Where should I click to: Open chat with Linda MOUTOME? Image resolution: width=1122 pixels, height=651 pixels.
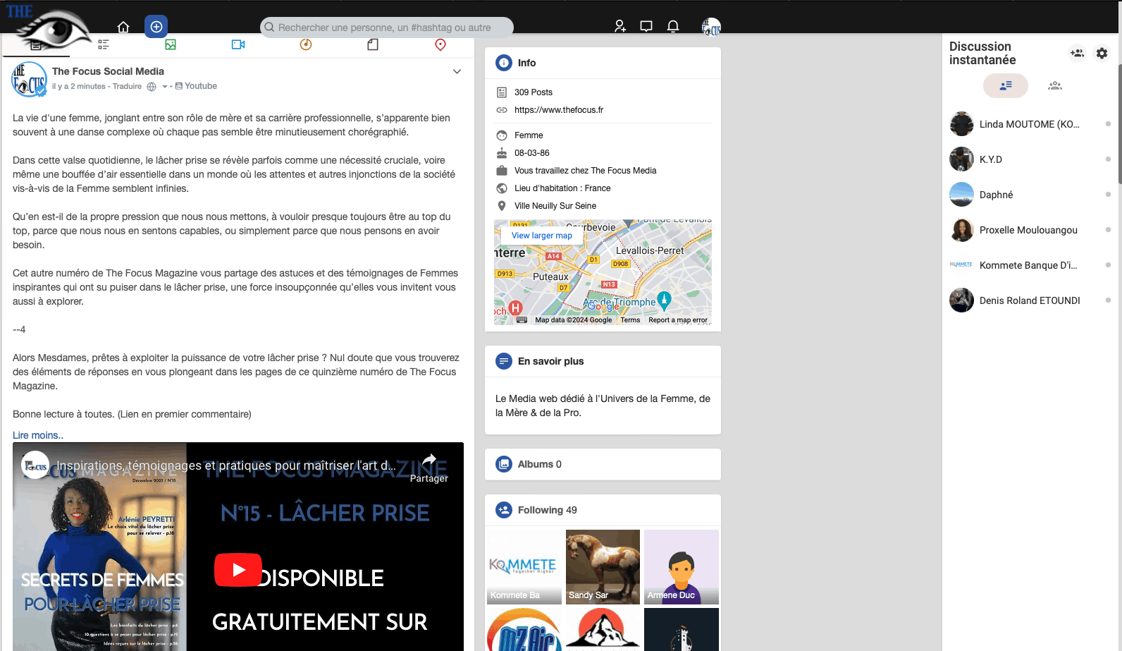pyautogui.click(x=1030, y=124)
